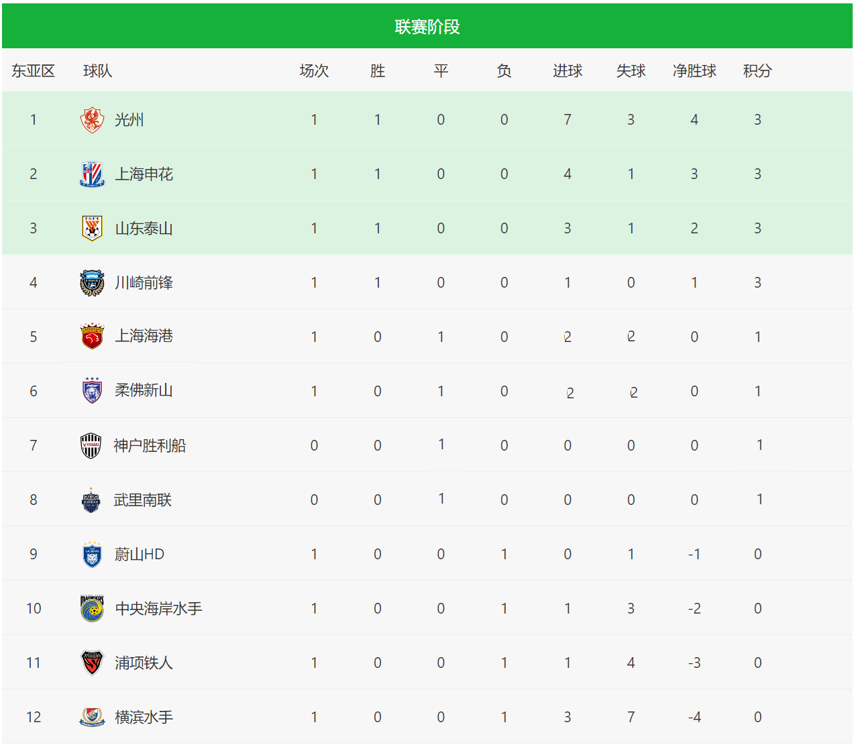Open the 上海海港 red shield logo
The image size is (856, 747).
click(x=92, y=337)
